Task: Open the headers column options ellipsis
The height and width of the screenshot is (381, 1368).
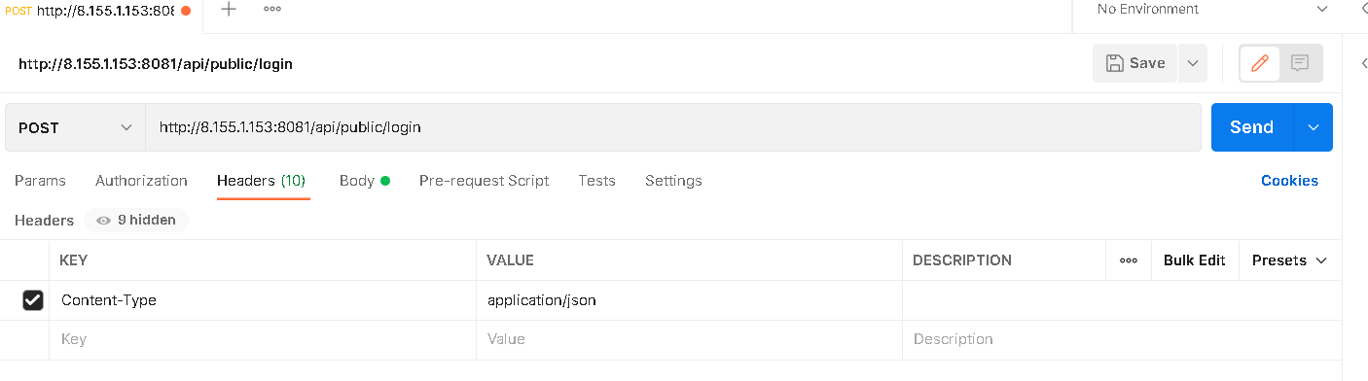Action: (1129, 260)
